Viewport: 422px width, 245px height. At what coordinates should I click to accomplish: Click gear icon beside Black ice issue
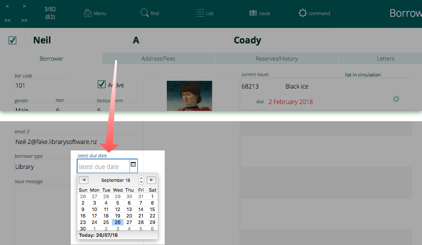pos(396,99)
